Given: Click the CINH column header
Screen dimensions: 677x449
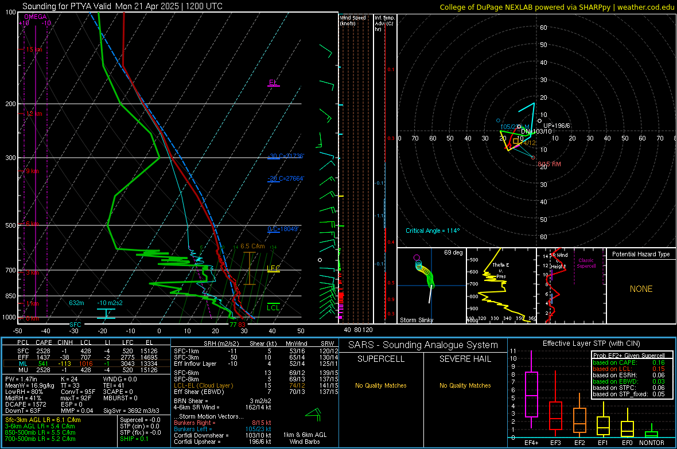Looking at the screenshot, I should pyautogui.click(x=65, y=342).
